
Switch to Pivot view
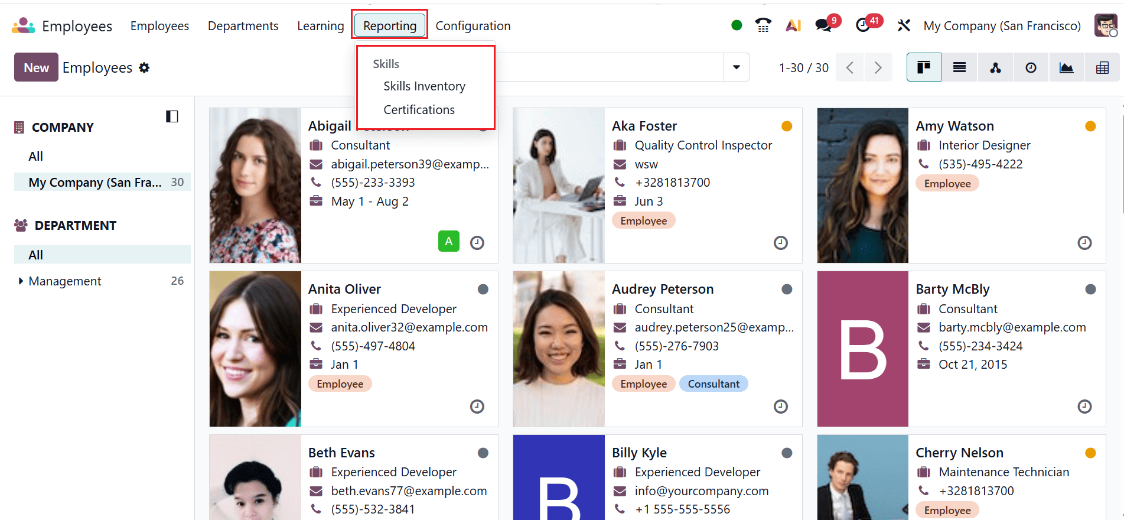(1102, 67)
